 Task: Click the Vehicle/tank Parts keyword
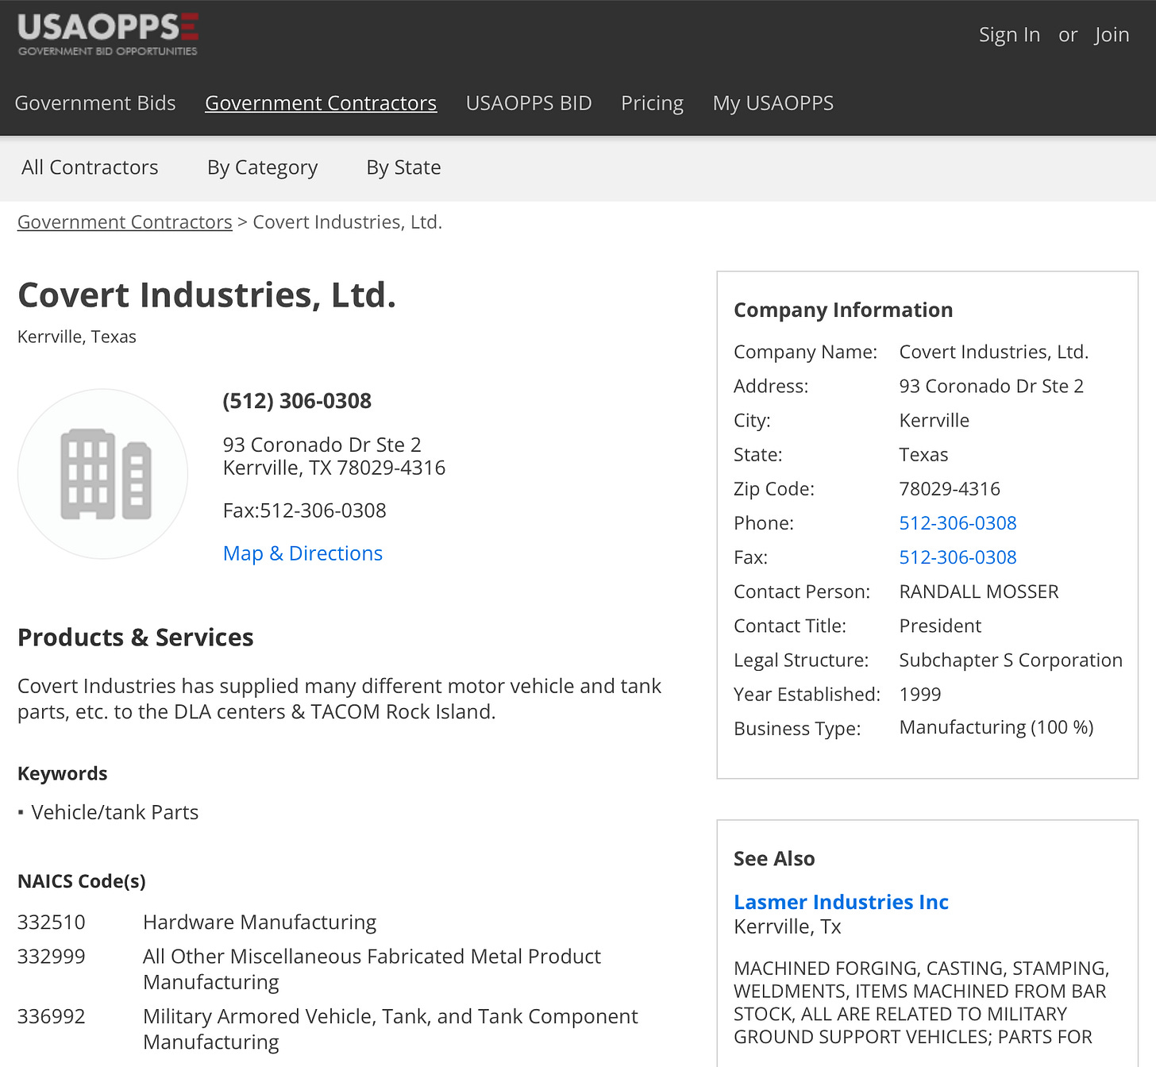[115, 813]
